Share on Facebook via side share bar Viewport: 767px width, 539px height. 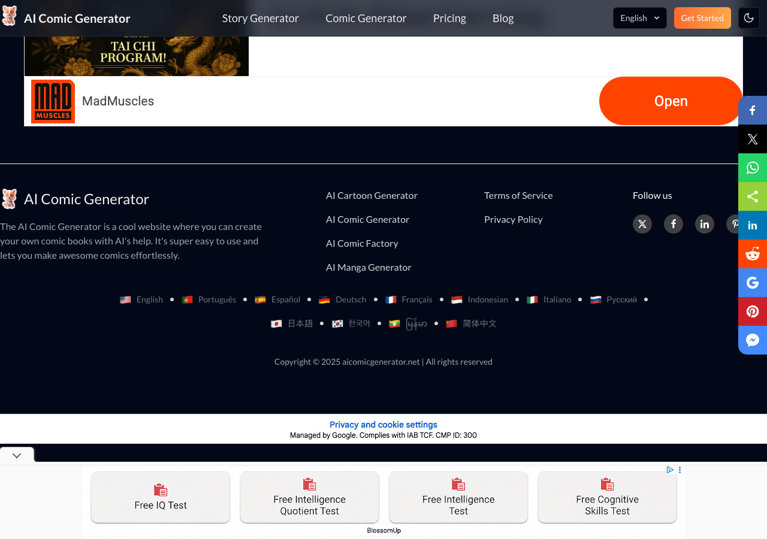pos(753,110)
